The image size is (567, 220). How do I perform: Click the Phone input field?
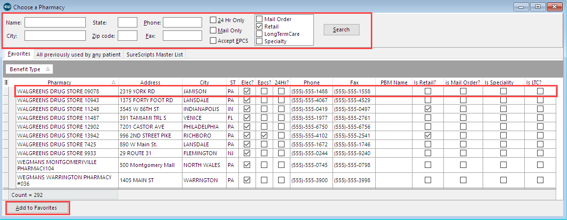pos(182,23)
